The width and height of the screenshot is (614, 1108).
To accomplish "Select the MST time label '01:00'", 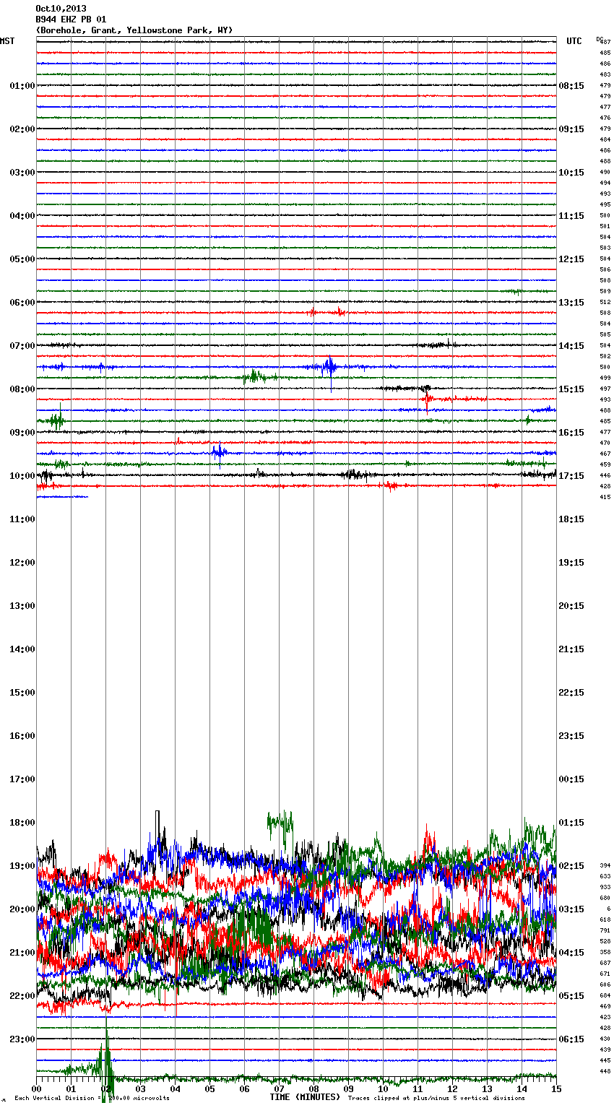I will click(x=22, y=86).
